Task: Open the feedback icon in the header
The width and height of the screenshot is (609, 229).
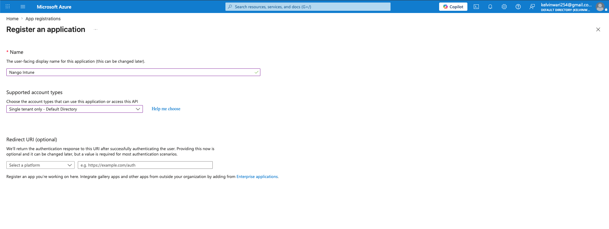Action: 532,7
